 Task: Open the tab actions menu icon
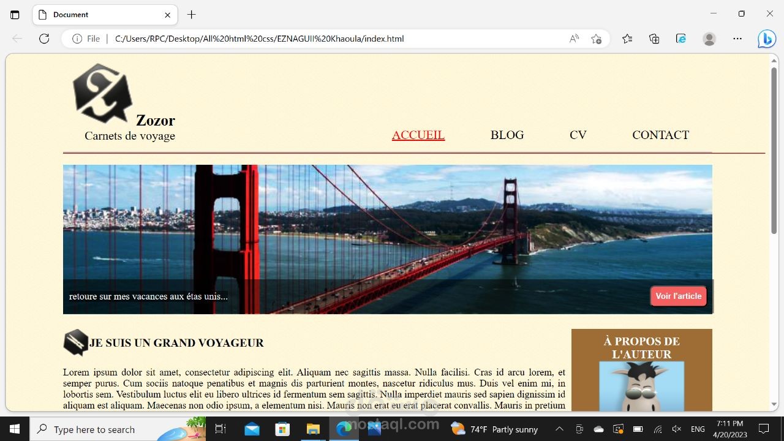(15, 15)
